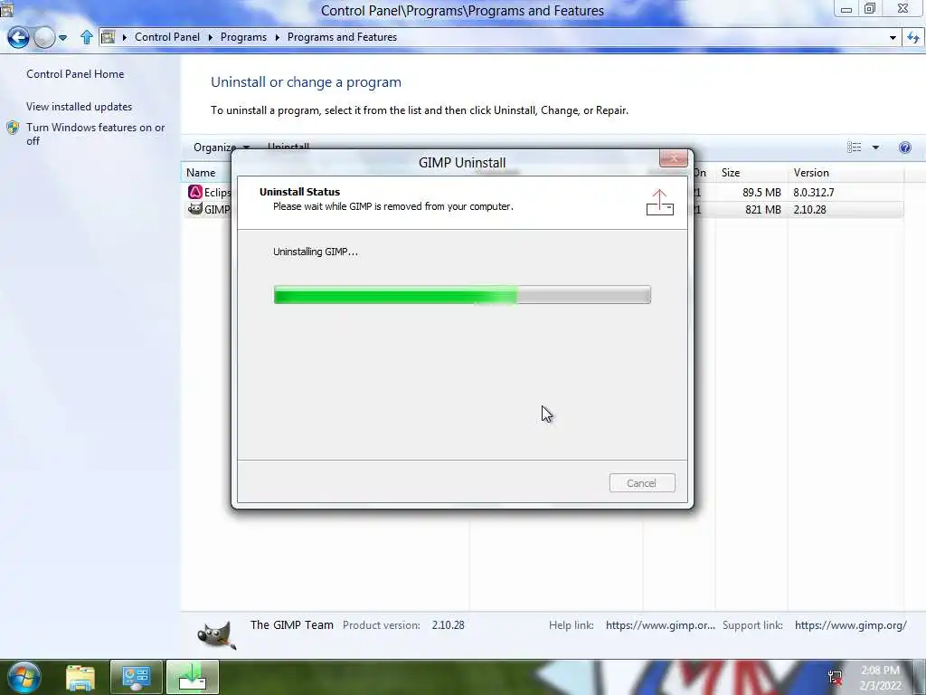Switch to GIMP uninstaller taskbar button
The width and height of the screenshot is (926, 695).
193,677
